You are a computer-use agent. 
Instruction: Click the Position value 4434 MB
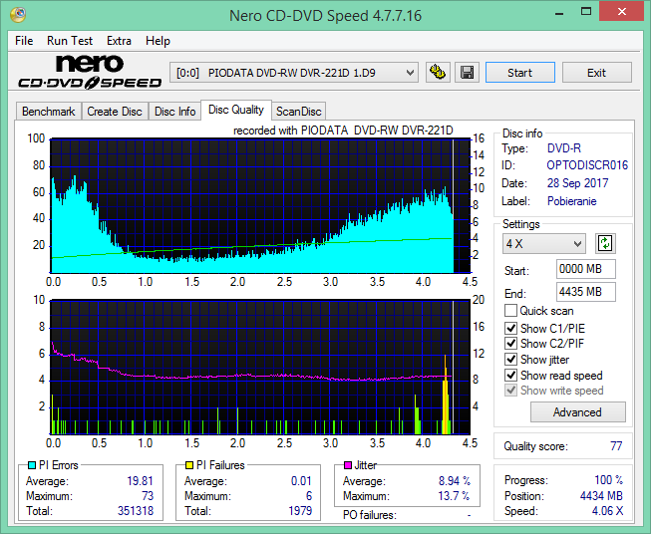(x=601, y=496)
